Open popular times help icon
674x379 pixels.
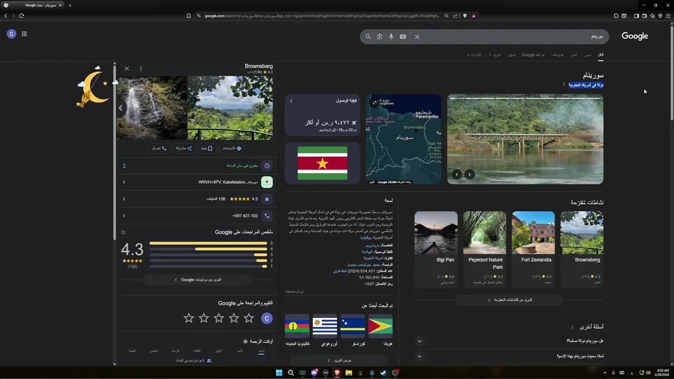[x=245, y=342]
